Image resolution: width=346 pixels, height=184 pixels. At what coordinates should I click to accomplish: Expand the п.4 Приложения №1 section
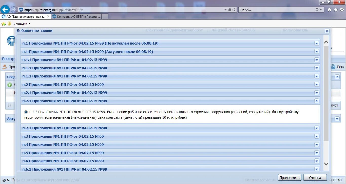click(x=316, y=145)
